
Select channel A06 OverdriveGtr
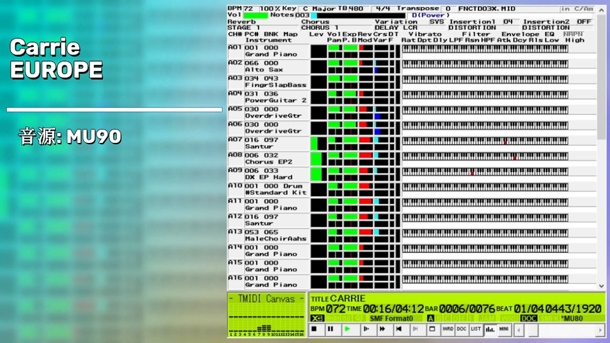(268, 128)
